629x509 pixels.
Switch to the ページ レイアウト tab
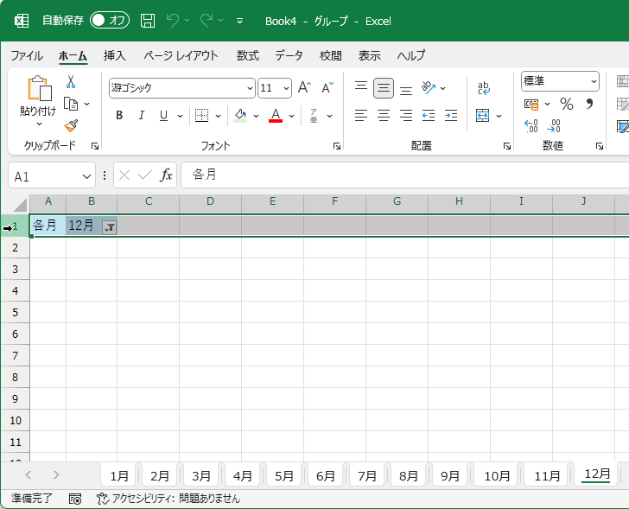181,55
